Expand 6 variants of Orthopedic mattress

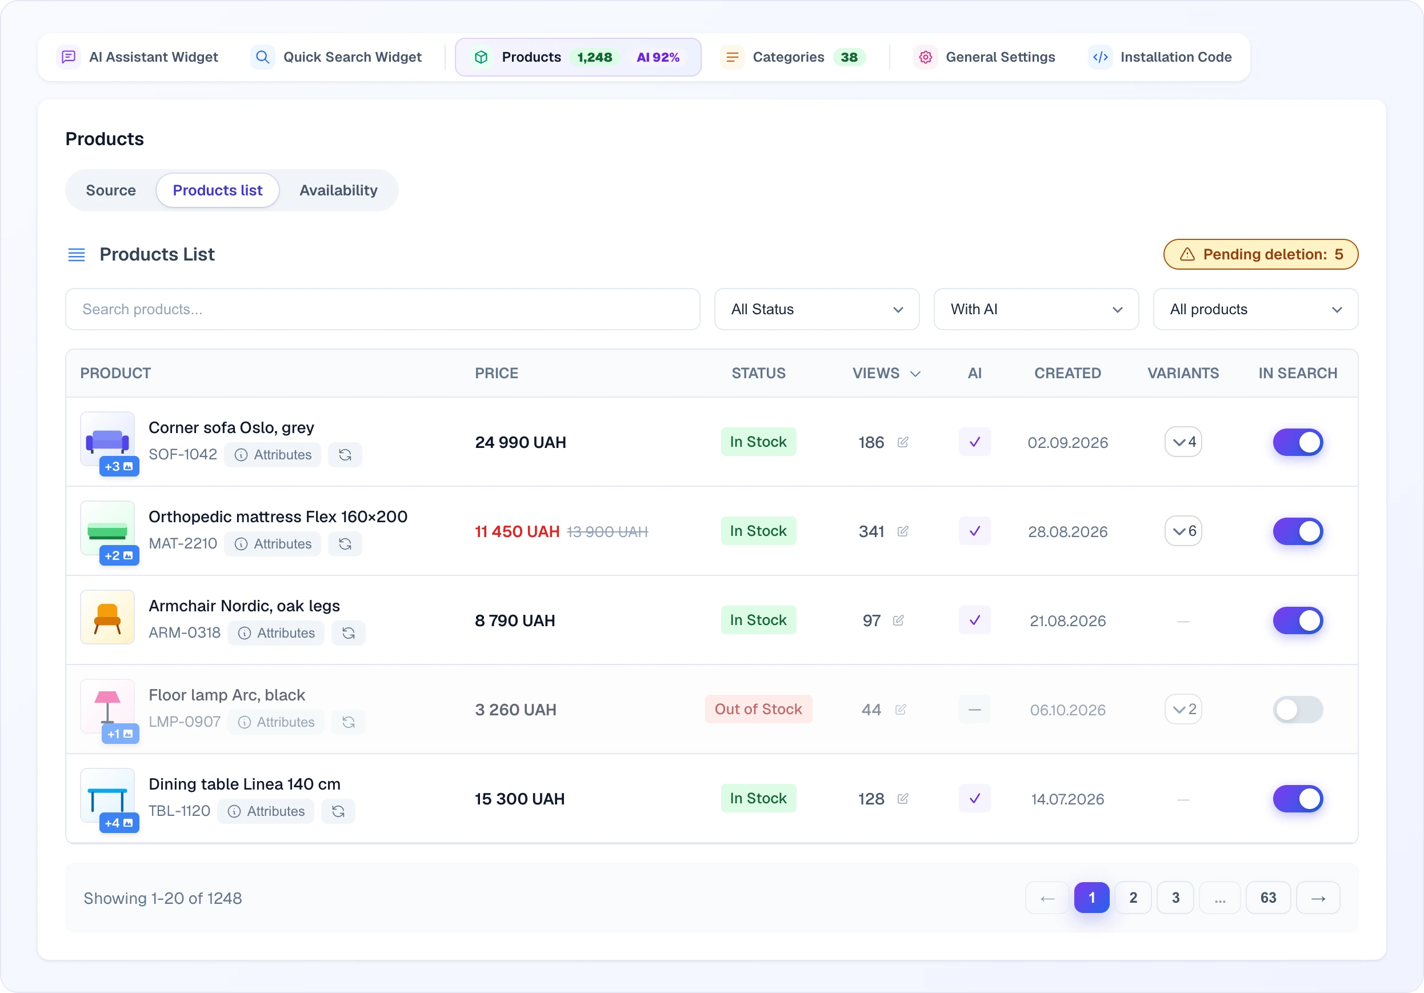pos(1183,531)
